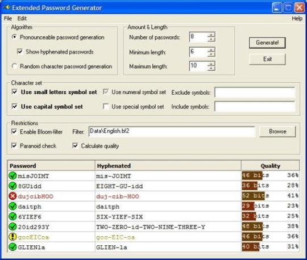Click the Generate! button
This screenshot has height=260, width=307.
[267, 43]
